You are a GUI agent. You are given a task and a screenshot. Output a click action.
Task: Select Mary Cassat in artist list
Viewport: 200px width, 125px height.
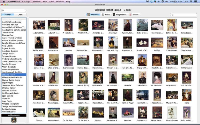14,46
